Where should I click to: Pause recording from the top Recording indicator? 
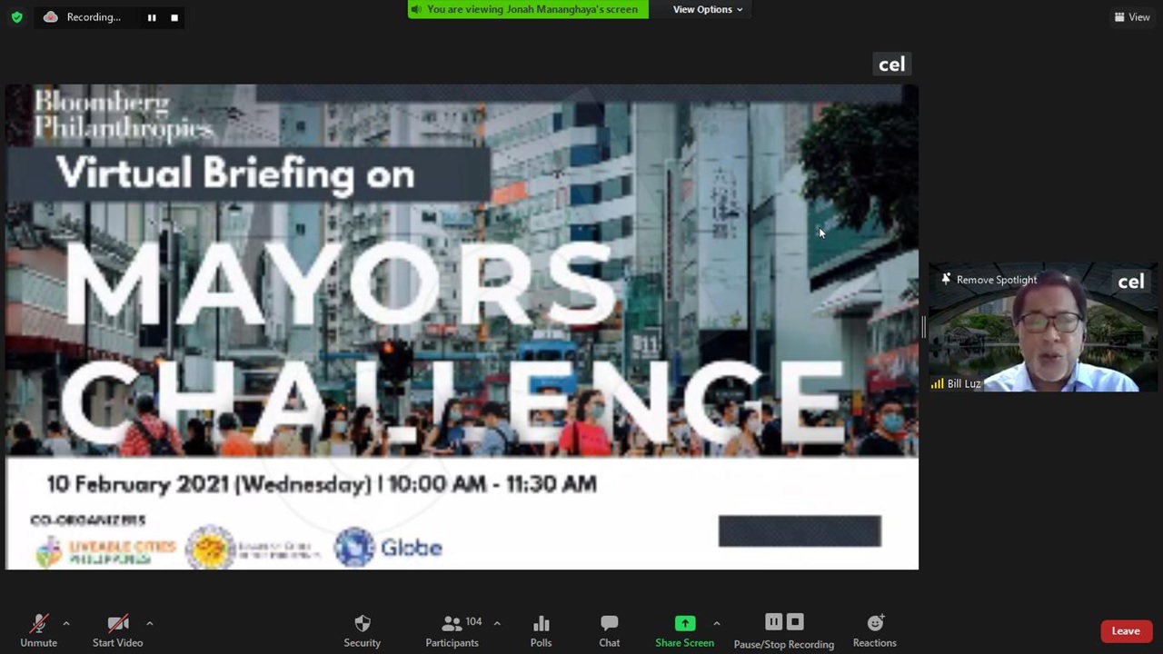point(152,17)
